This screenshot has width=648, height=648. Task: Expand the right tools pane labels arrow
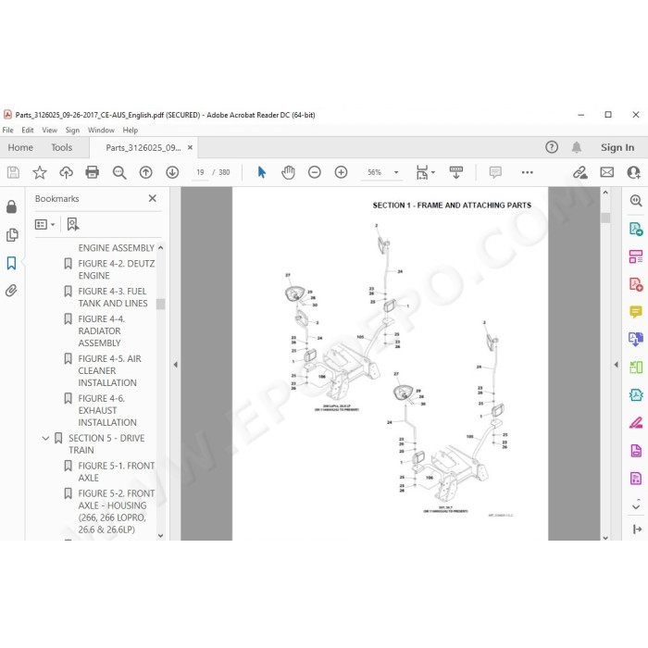pyautogui.click(x=637, y=529)
